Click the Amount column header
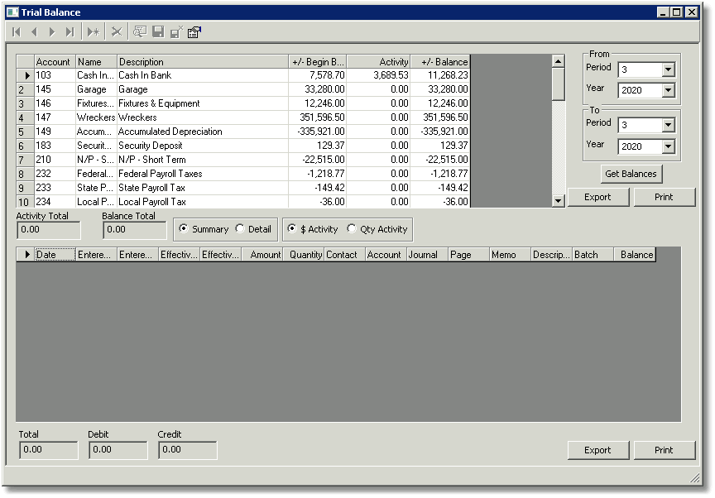 (262, 255)
